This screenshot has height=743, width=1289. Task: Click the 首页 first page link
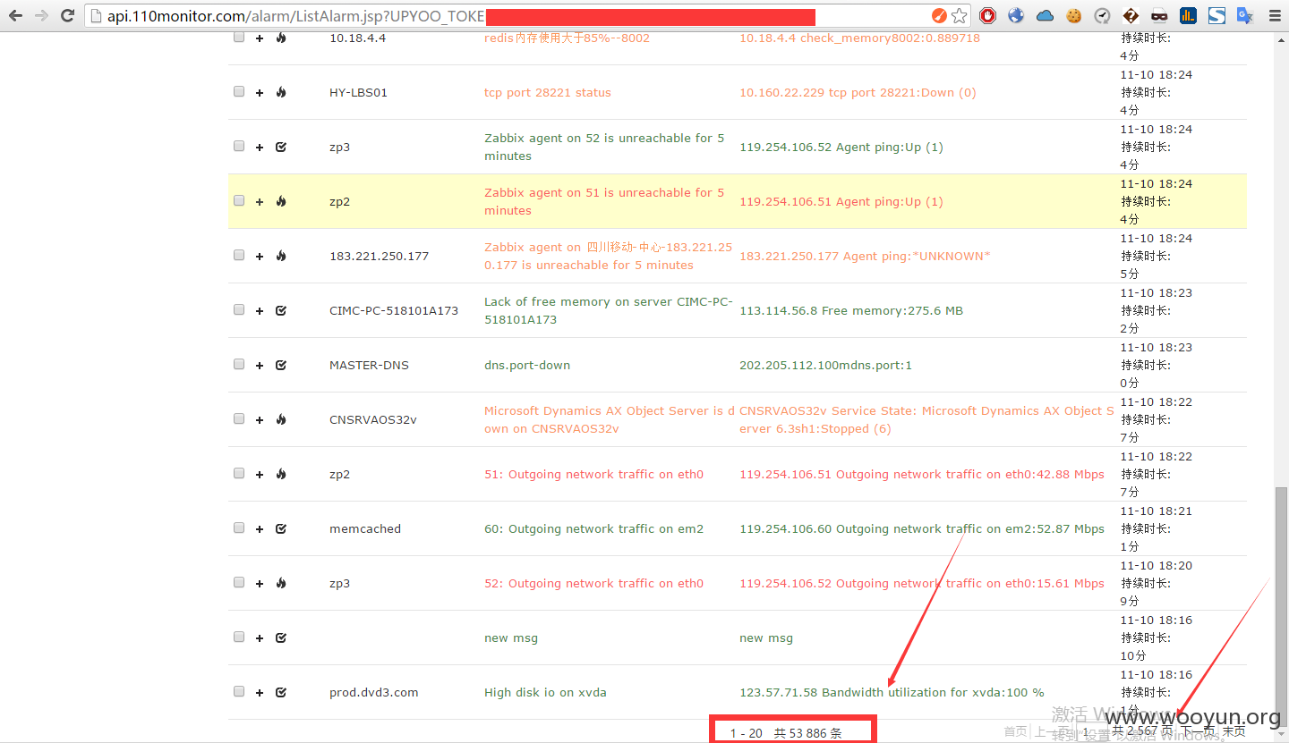[x=1015, y=731]
